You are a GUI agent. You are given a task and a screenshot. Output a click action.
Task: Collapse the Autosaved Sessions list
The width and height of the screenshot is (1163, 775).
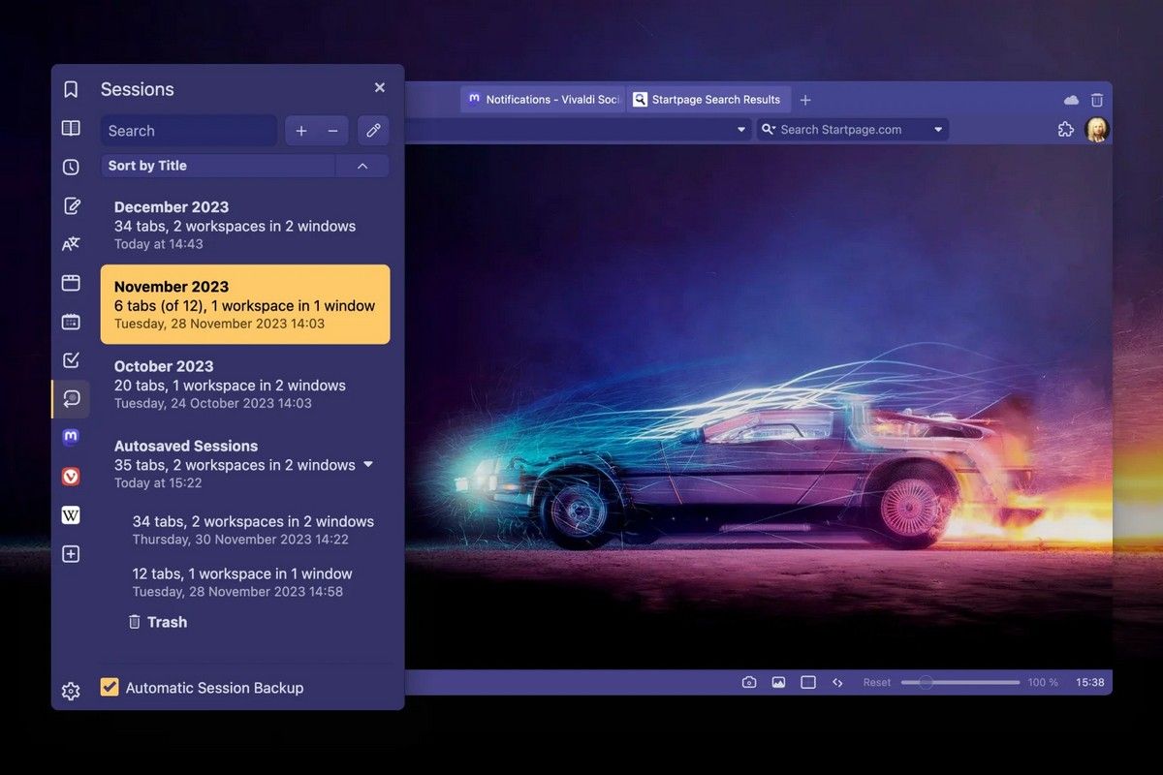368,464
